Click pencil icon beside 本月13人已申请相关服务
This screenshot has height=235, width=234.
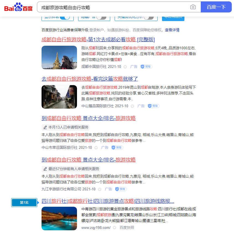pos(45,127)
